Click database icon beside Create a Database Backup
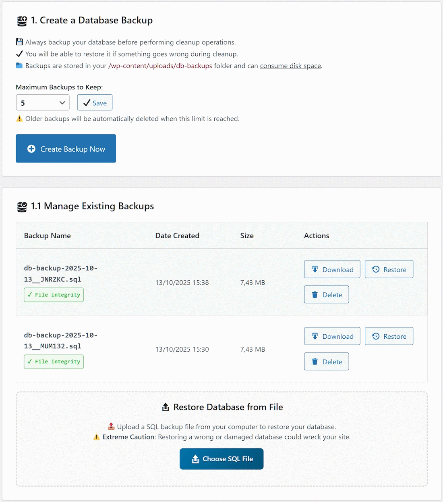 point(22,21)
